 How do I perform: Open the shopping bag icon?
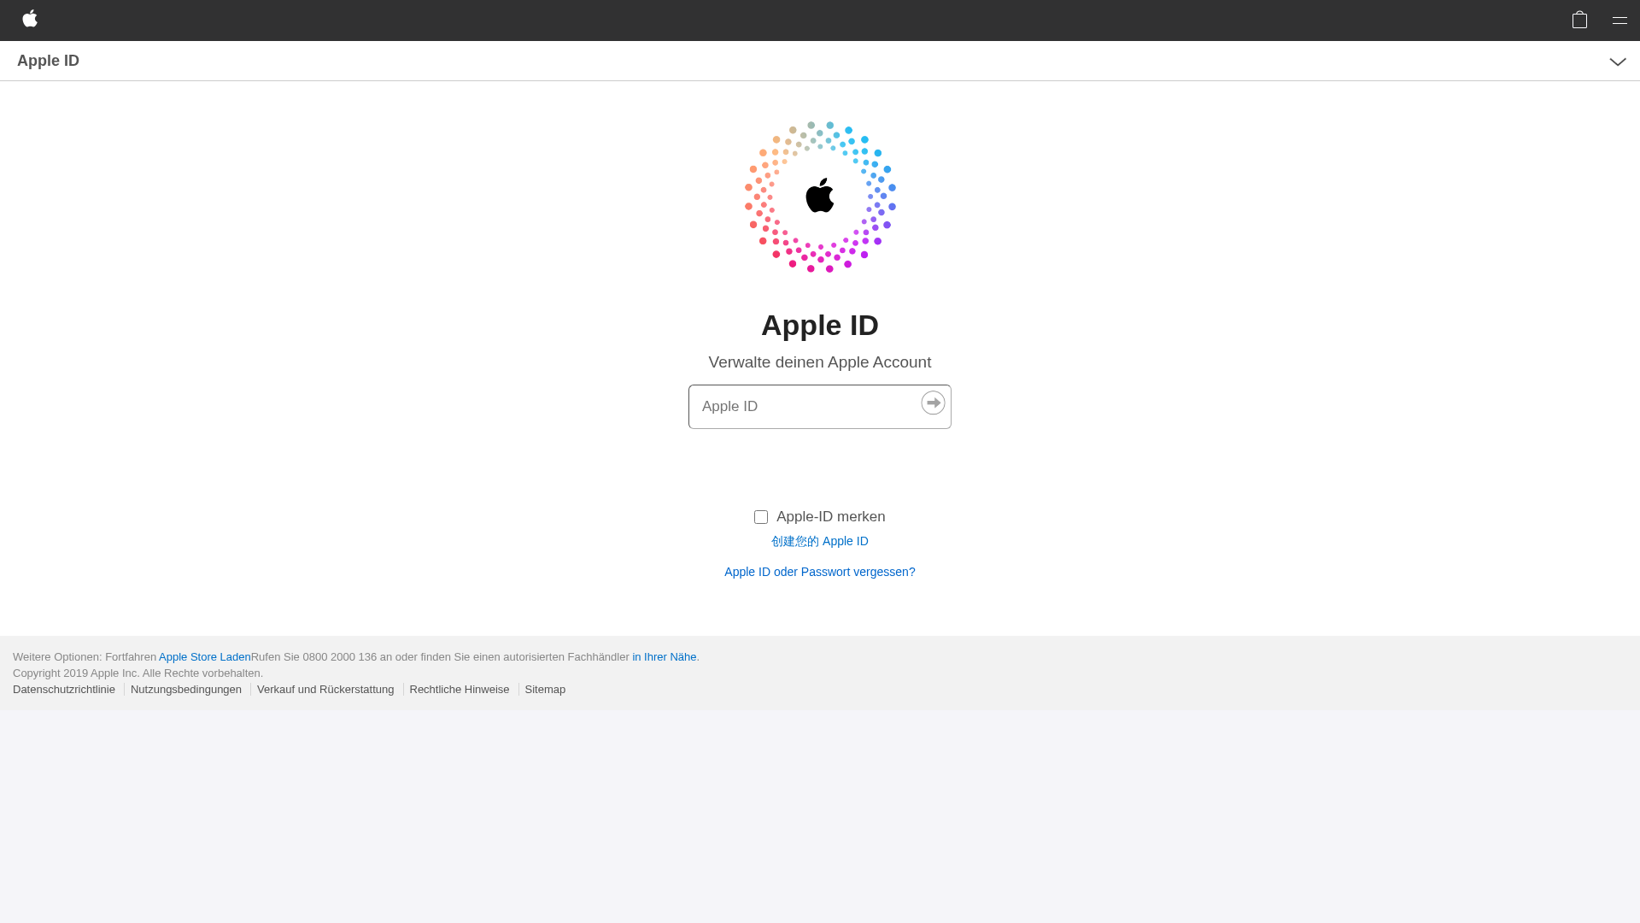coord(1579,20)
